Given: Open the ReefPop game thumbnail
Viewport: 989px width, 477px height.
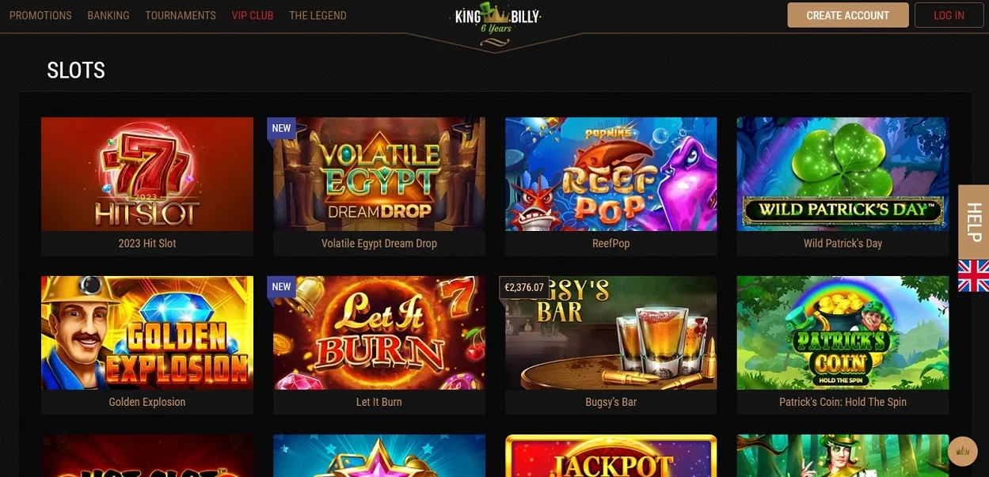Looking at the screenshot, I should [611, 174].
